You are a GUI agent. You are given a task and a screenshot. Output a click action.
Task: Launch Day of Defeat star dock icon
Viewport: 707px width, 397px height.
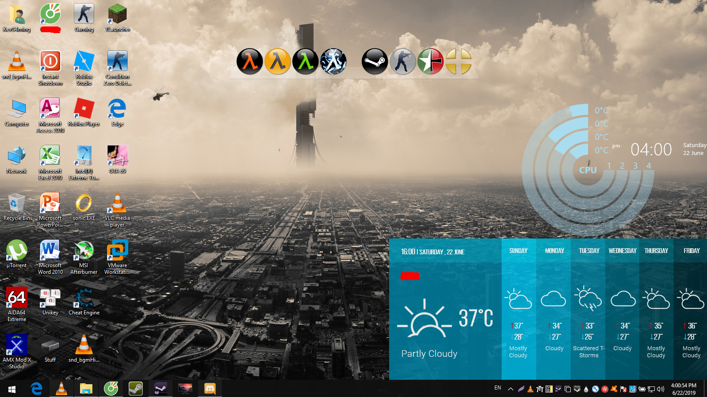(x=431, y=61)
